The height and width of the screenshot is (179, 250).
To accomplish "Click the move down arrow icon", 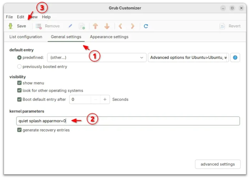I will [107, 26].
